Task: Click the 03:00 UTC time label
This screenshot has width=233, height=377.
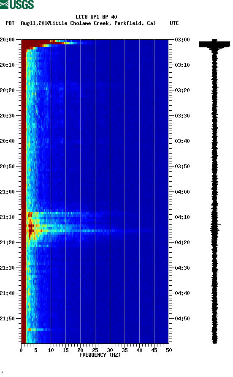Action: point(182,40)
